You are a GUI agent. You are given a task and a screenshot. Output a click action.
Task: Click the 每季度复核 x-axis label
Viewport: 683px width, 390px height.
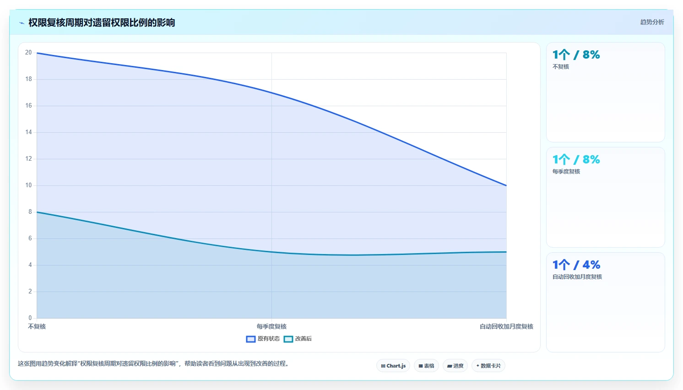271,326
